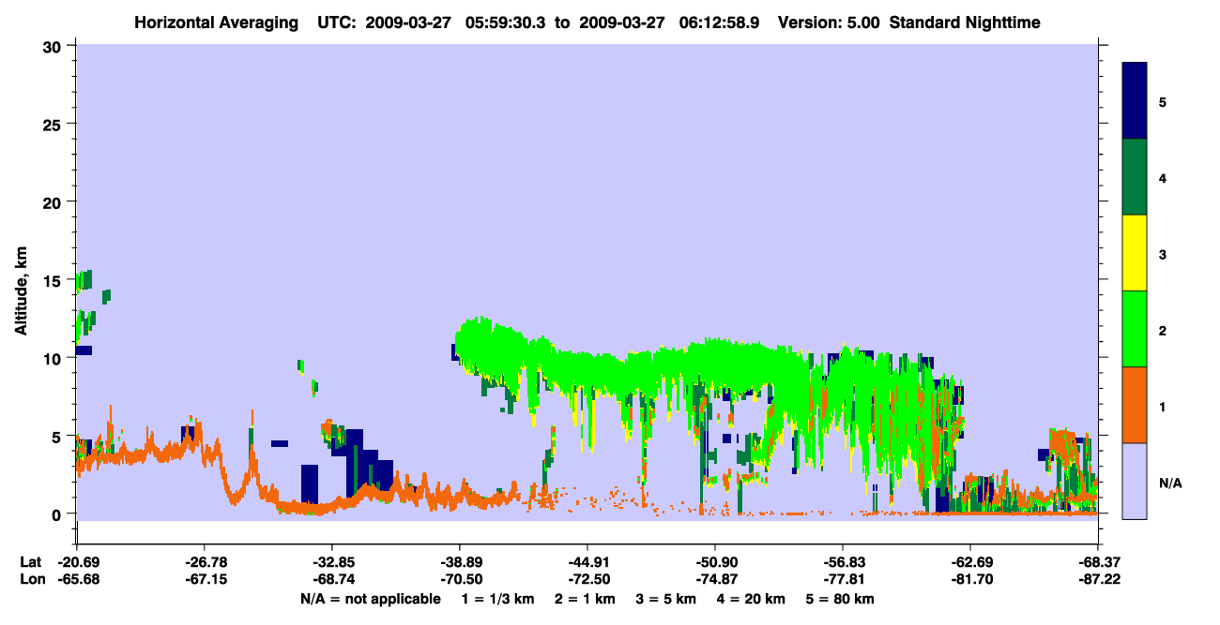Click the dark green colorbar segment labeled 4
The image size is (1220, 625).
point(1135,177)
